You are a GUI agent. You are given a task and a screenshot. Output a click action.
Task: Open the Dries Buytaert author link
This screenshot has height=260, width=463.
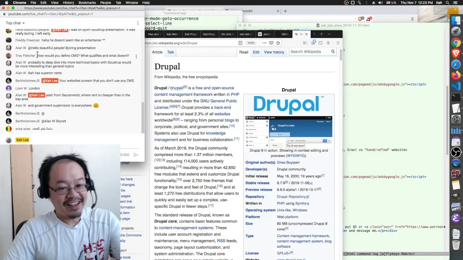288,162
